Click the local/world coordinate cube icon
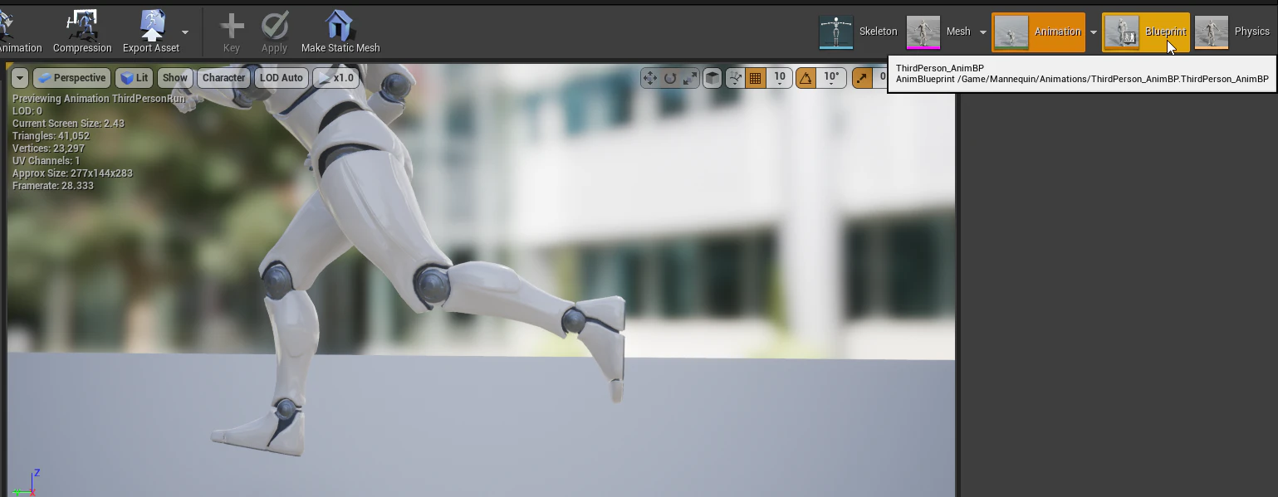Screen dimensions: 1278x497 point(712,78)
